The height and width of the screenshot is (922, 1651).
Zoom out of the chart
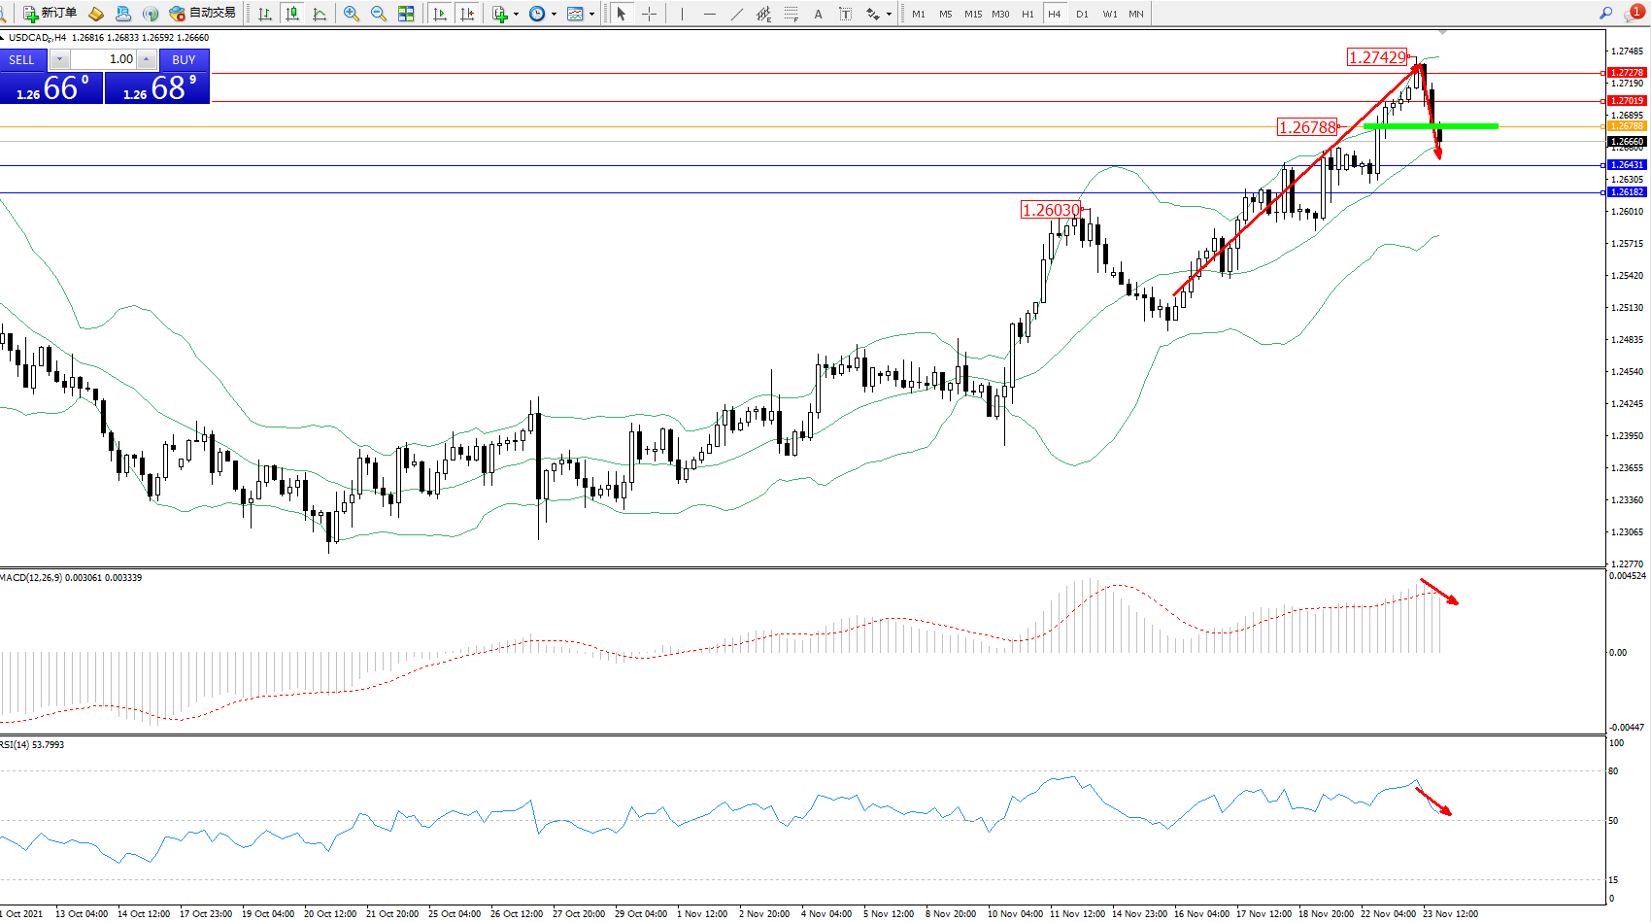coord(379,14)
